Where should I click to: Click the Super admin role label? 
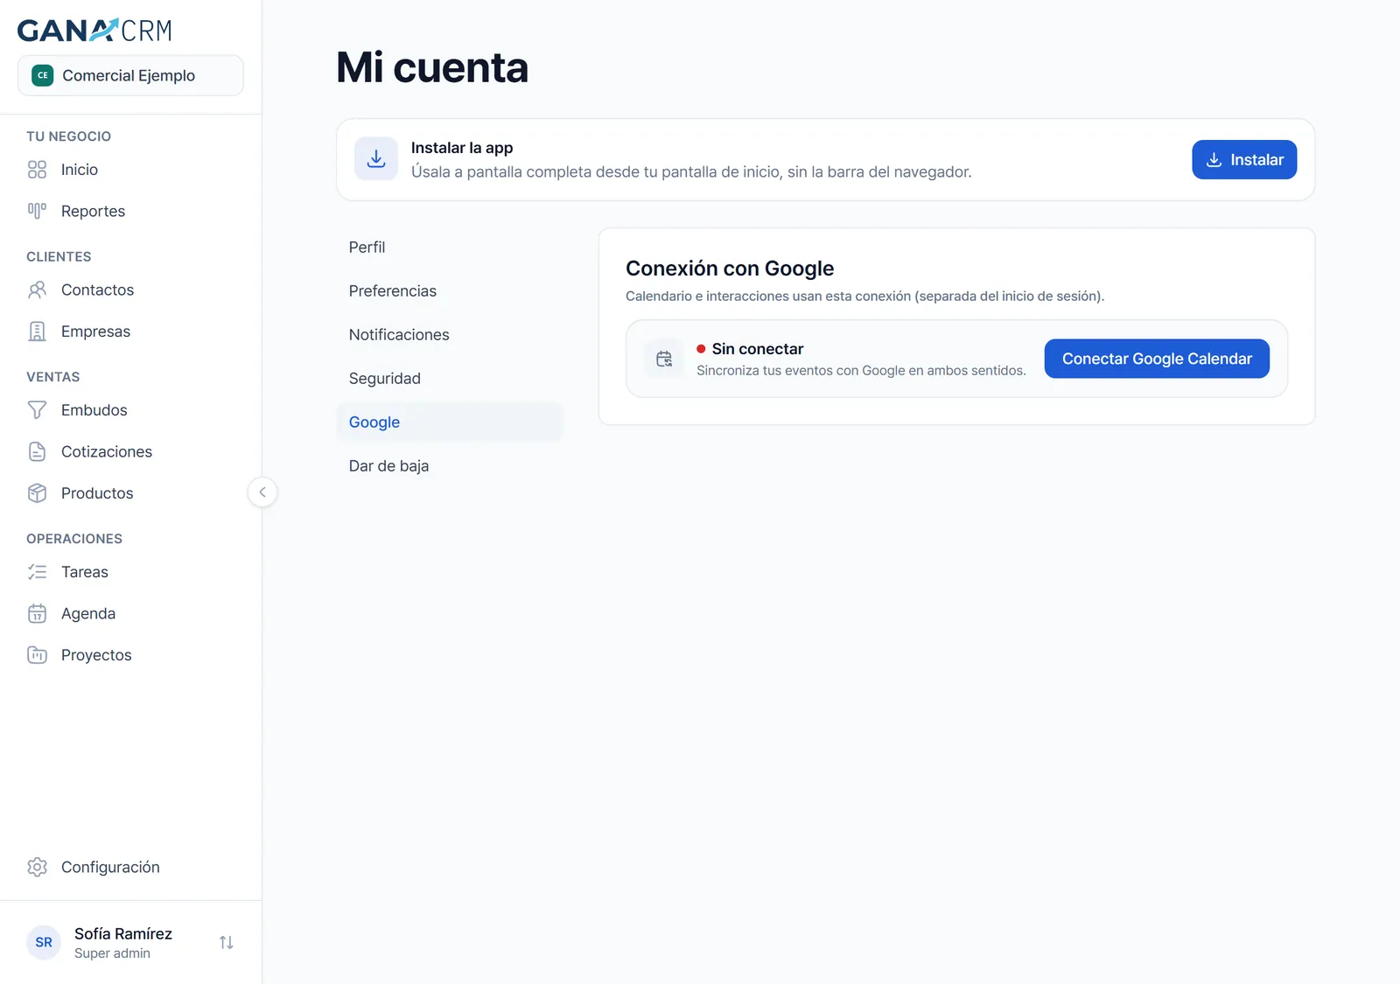tap(112, 953)
